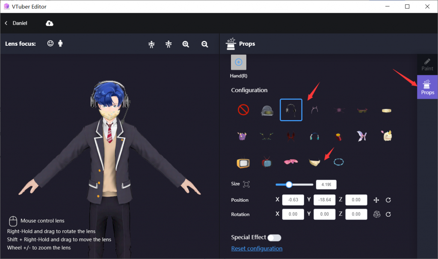Click the 3D rotation gizmo icon

click(377, 215)
